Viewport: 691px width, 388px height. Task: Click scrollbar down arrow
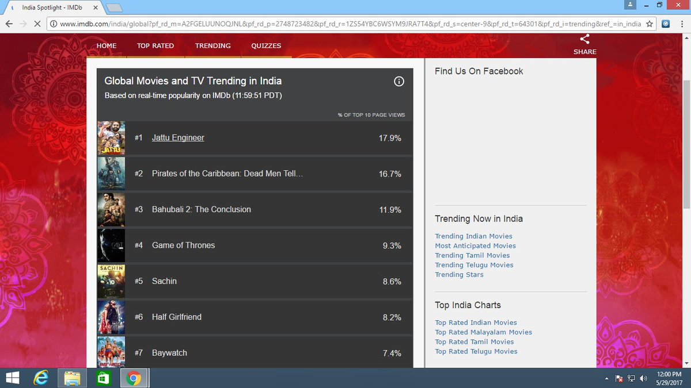(686, 363)
